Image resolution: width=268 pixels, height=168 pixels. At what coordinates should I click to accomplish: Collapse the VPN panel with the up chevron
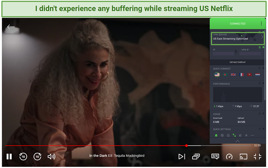pos(238,141)
